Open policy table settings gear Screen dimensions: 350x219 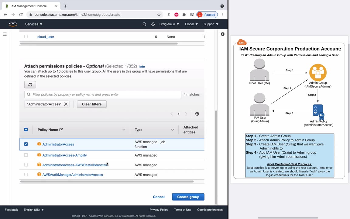coord(197,114)
